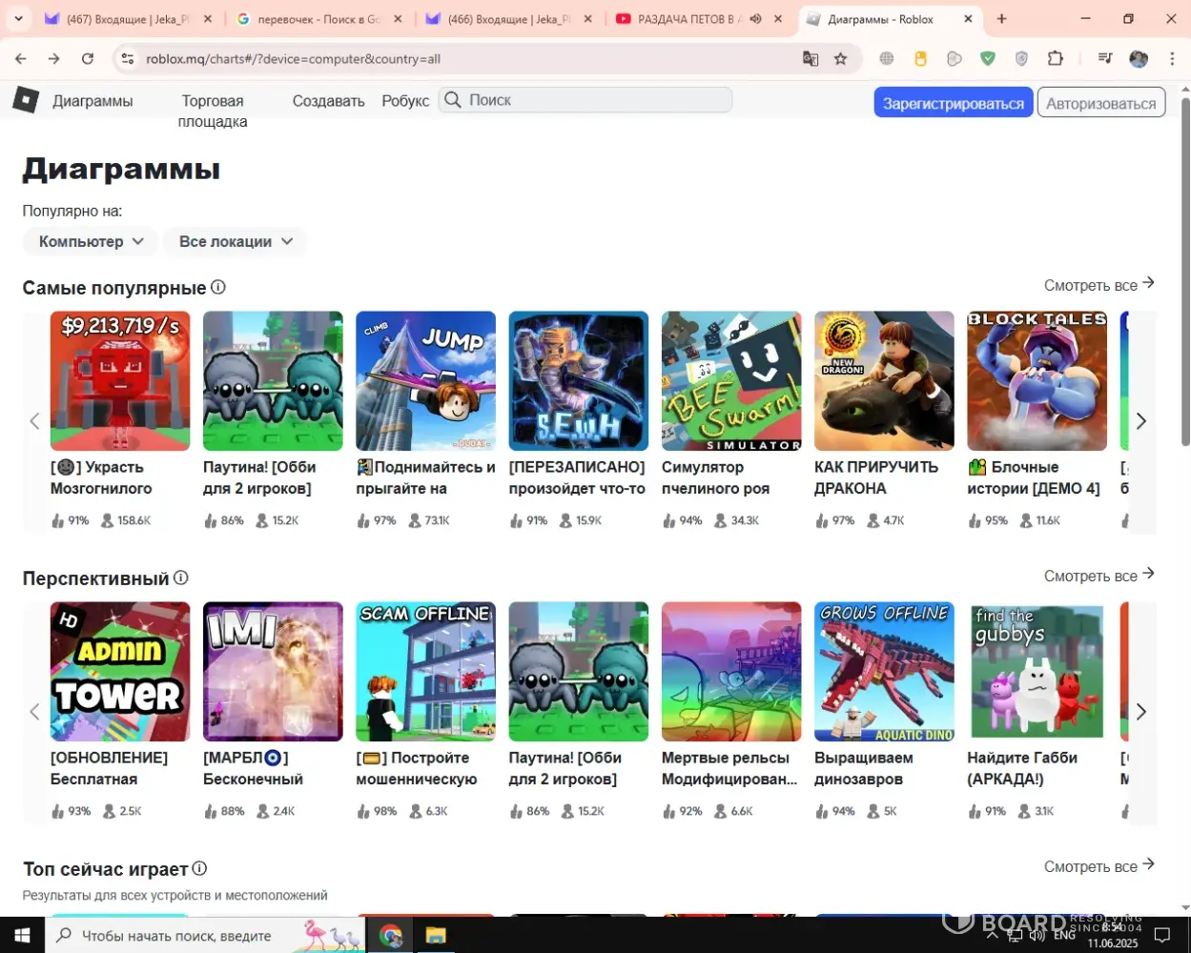Open the Торговая площадка menu item
Viewport: 1191px width, 953px height.
click(212, 110)
